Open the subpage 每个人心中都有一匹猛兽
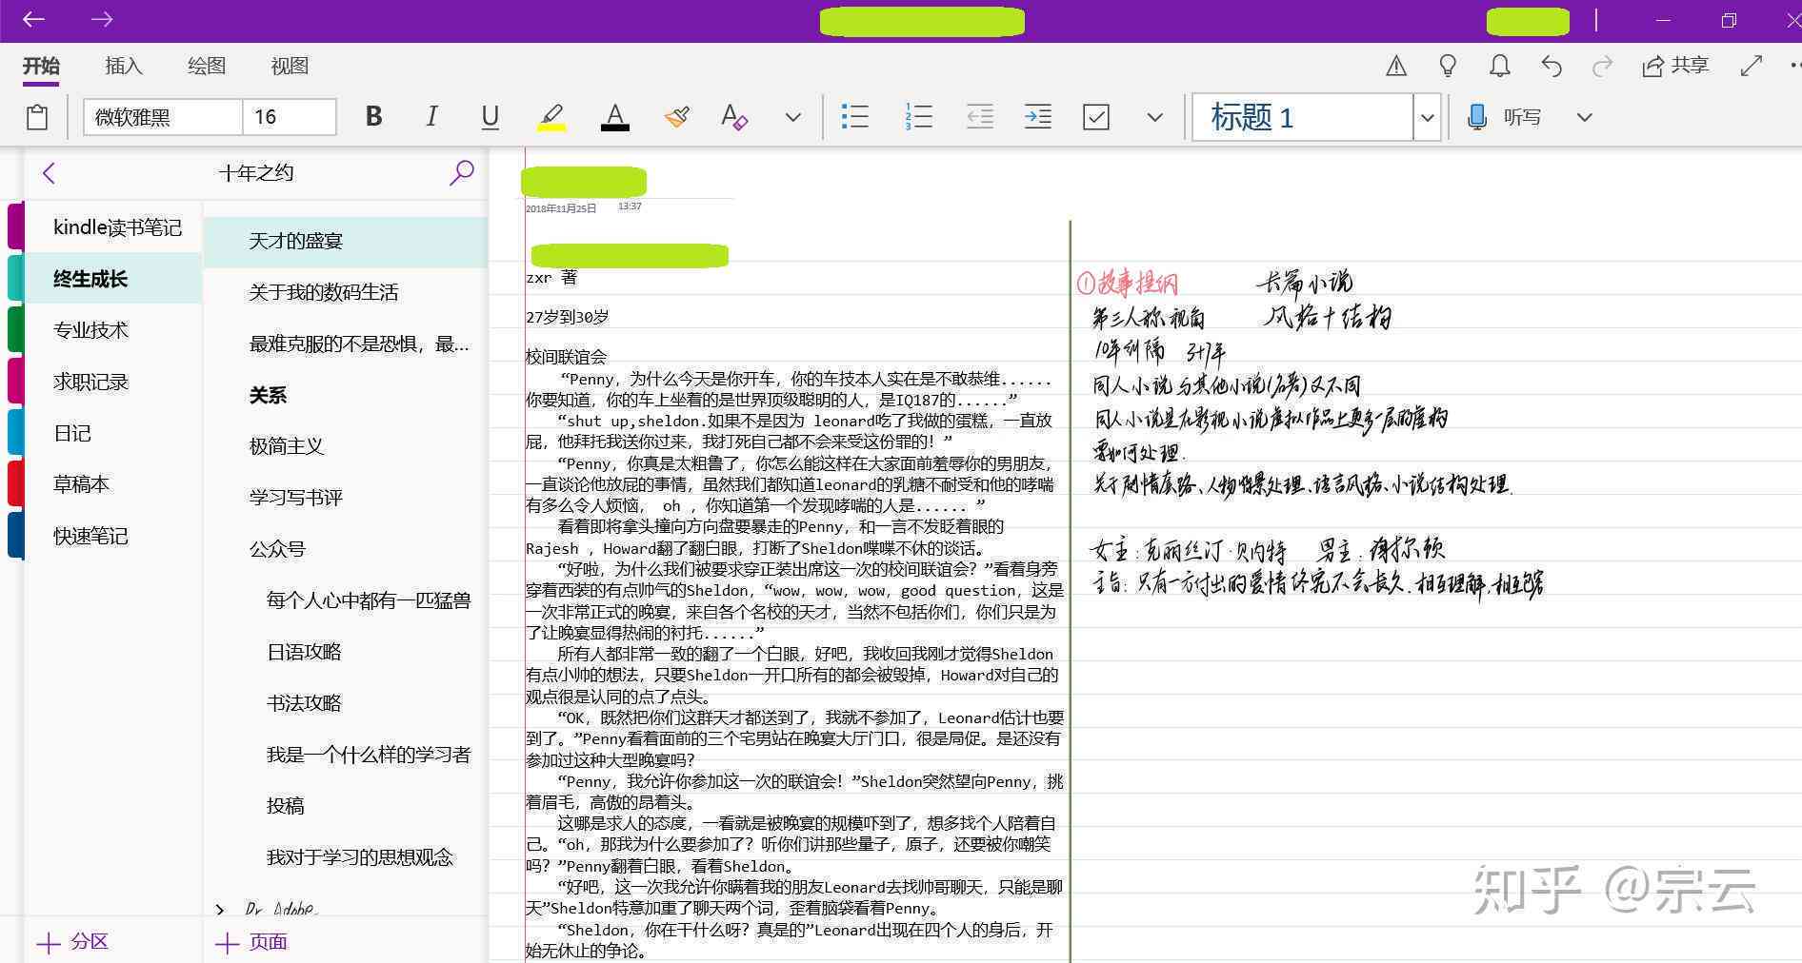This screenshot has height=963, width=1802. [346, 600]
